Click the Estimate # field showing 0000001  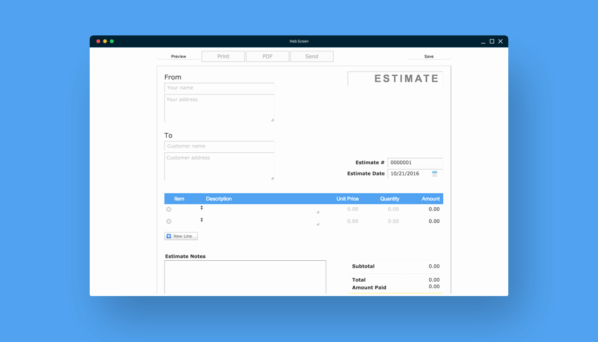[x=415, y=162]
